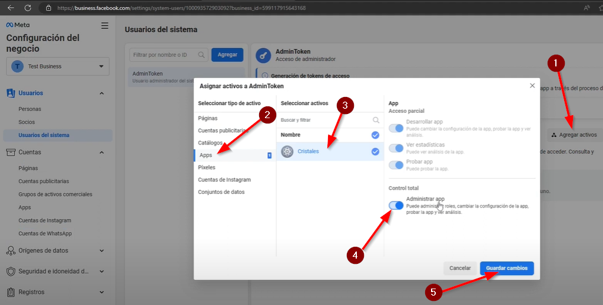The width and height of the screenshot is (603, 305).
Task: Click the Agregar activos button
Action: (575, 135)
